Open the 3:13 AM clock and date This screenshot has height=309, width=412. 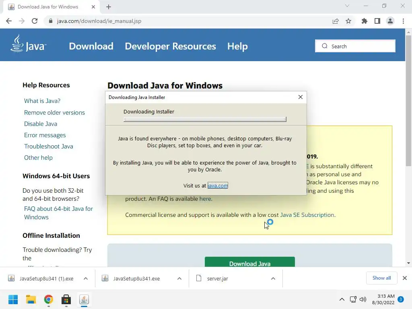tap(383, 299)
